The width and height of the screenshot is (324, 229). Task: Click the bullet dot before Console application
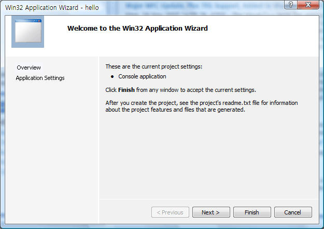click(112, 76)
